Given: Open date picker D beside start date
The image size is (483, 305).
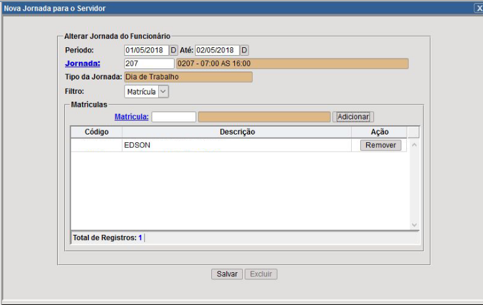Looking at the screenshot, I should click(x=173, y=50).
